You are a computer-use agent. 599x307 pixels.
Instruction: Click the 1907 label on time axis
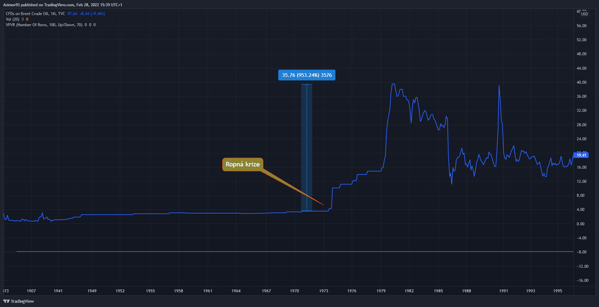coord(31,291)
